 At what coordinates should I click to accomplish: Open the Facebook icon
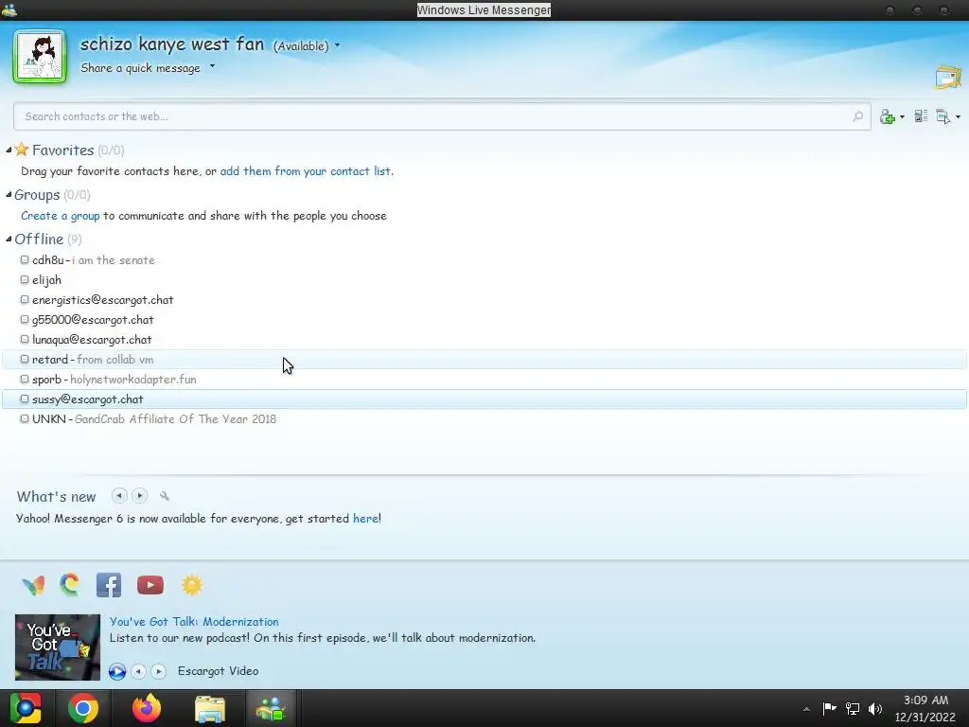(109, 585)
